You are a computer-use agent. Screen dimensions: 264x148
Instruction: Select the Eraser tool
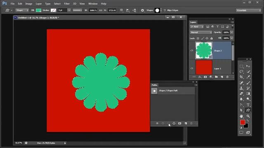click(x=241, y=94)
